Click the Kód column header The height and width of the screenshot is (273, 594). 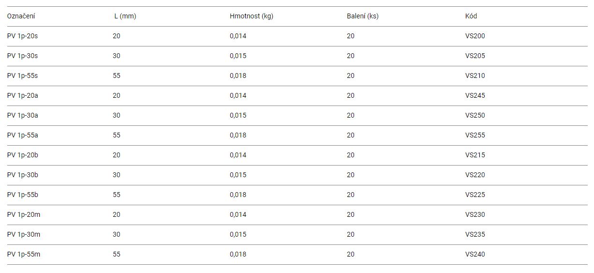471,16
